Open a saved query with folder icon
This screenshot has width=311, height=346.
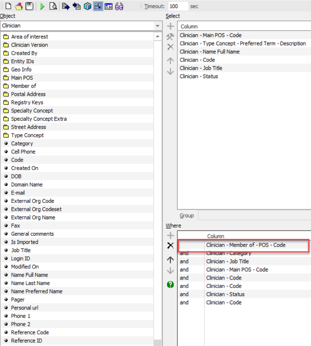click(x=19, y=6)
